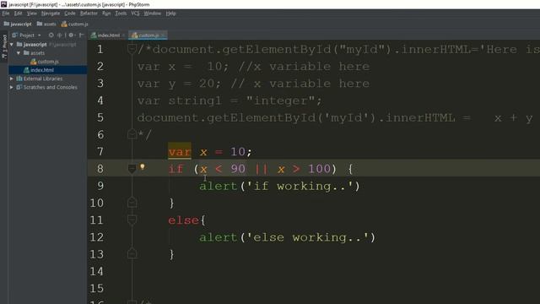Click the highlighted 'var' keyword on line 7

(180, 152)
